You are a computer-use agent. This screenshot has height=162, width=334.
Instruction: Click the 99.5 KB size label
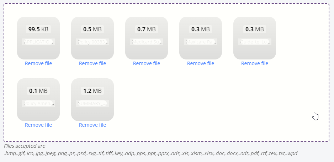(38, 29)
